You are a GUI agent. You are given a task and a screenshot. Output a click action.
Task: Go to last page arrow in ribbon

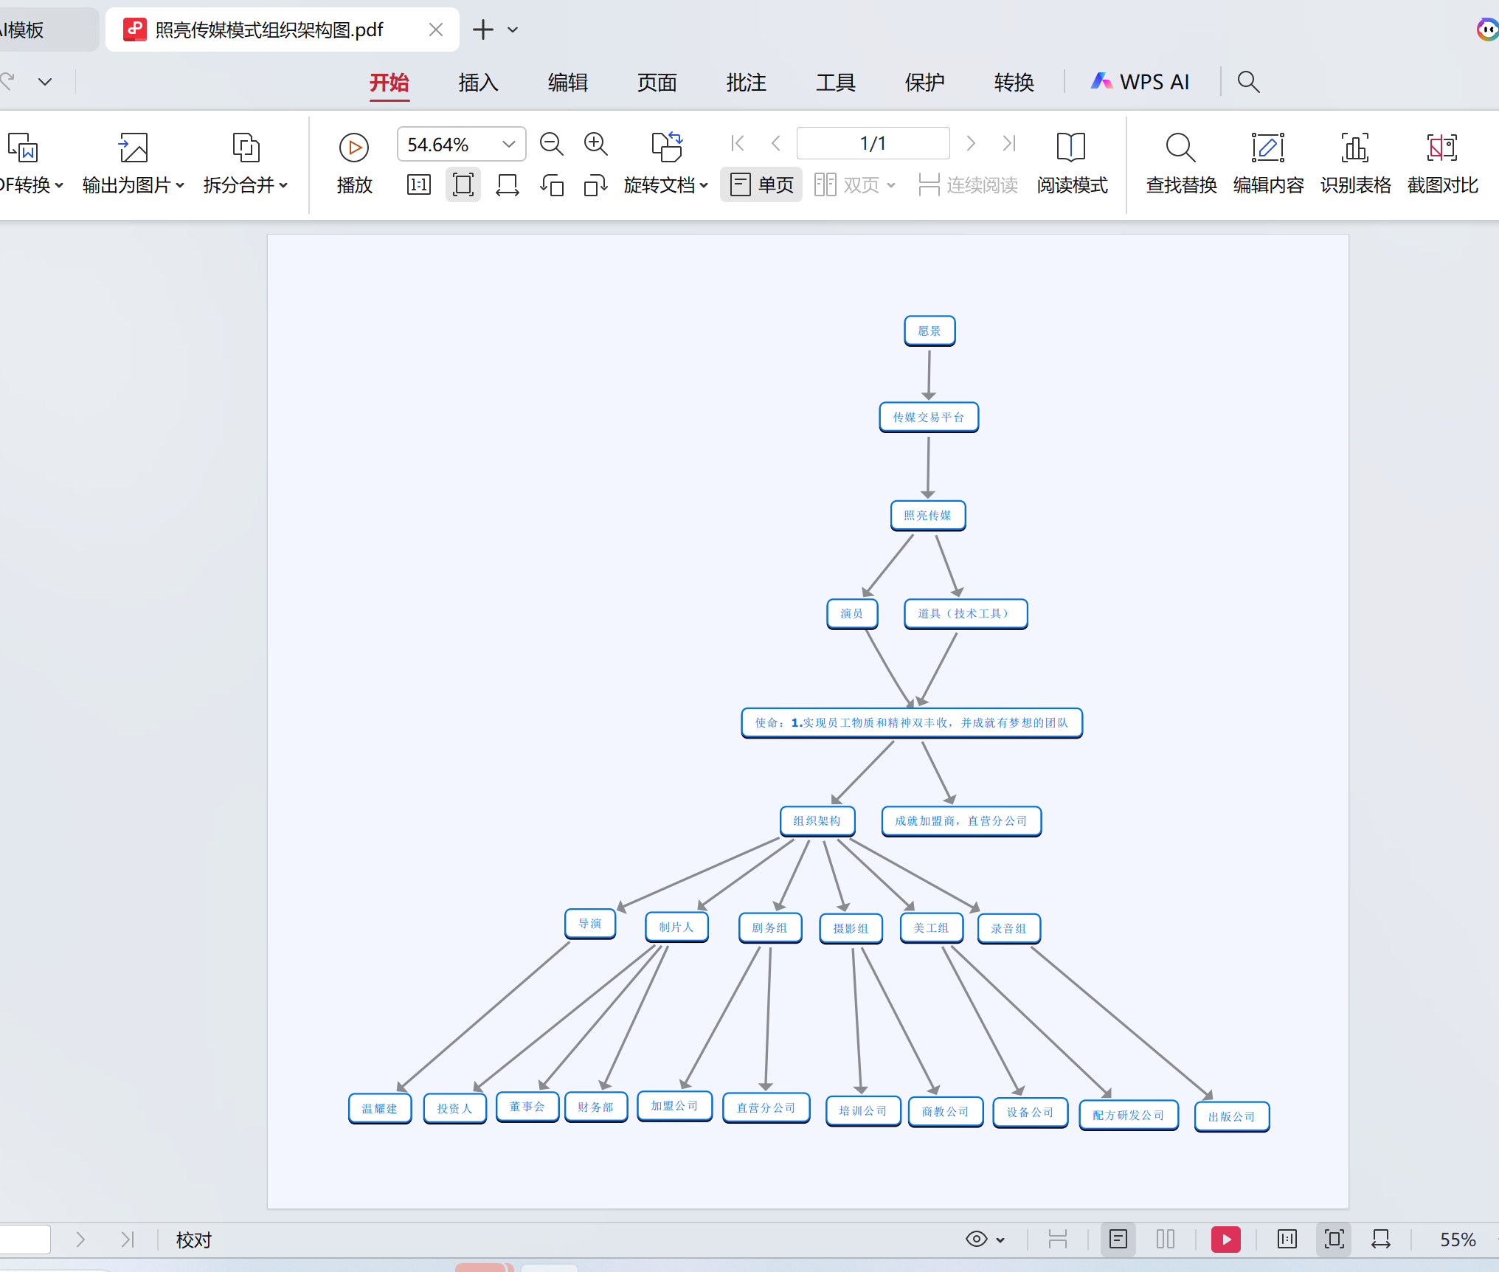1009,143
